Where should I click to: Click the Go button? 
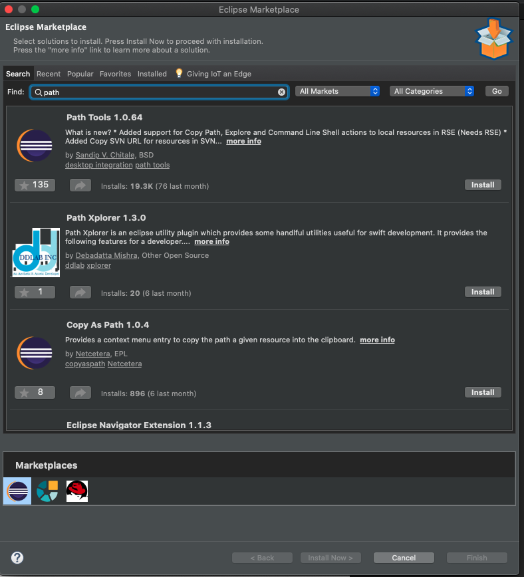coord(497,91)
